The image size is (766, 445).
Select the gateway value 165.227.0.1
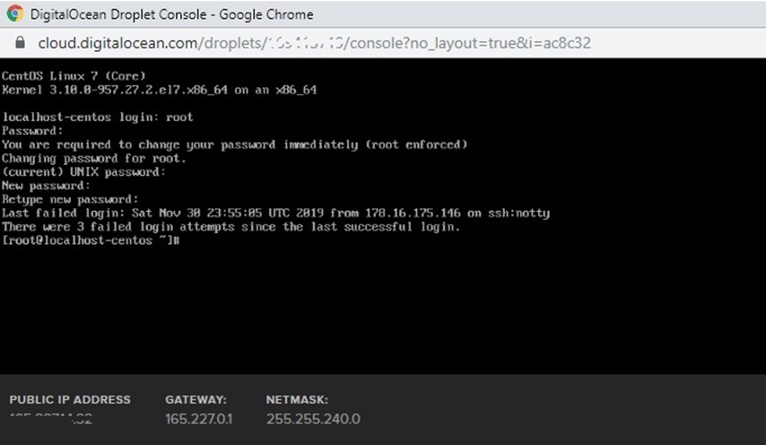pyautogui.click(x=199, y=419)
